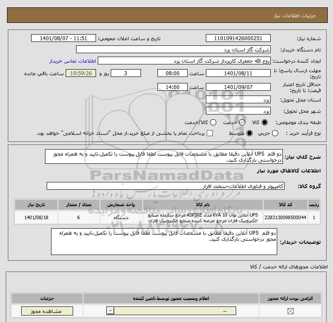The width and height of the screenshot is (333, 322).
Task: Choose the متوسط purchase process option
Action: coord(250,133)
